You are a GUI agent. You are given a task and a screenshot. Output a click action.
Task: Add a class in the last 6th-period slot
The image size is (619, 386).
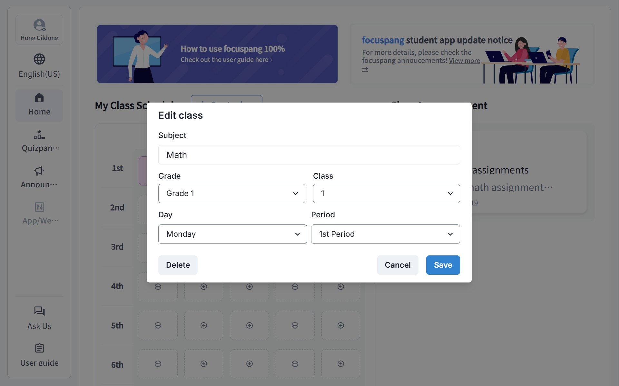tap(341, 364)
